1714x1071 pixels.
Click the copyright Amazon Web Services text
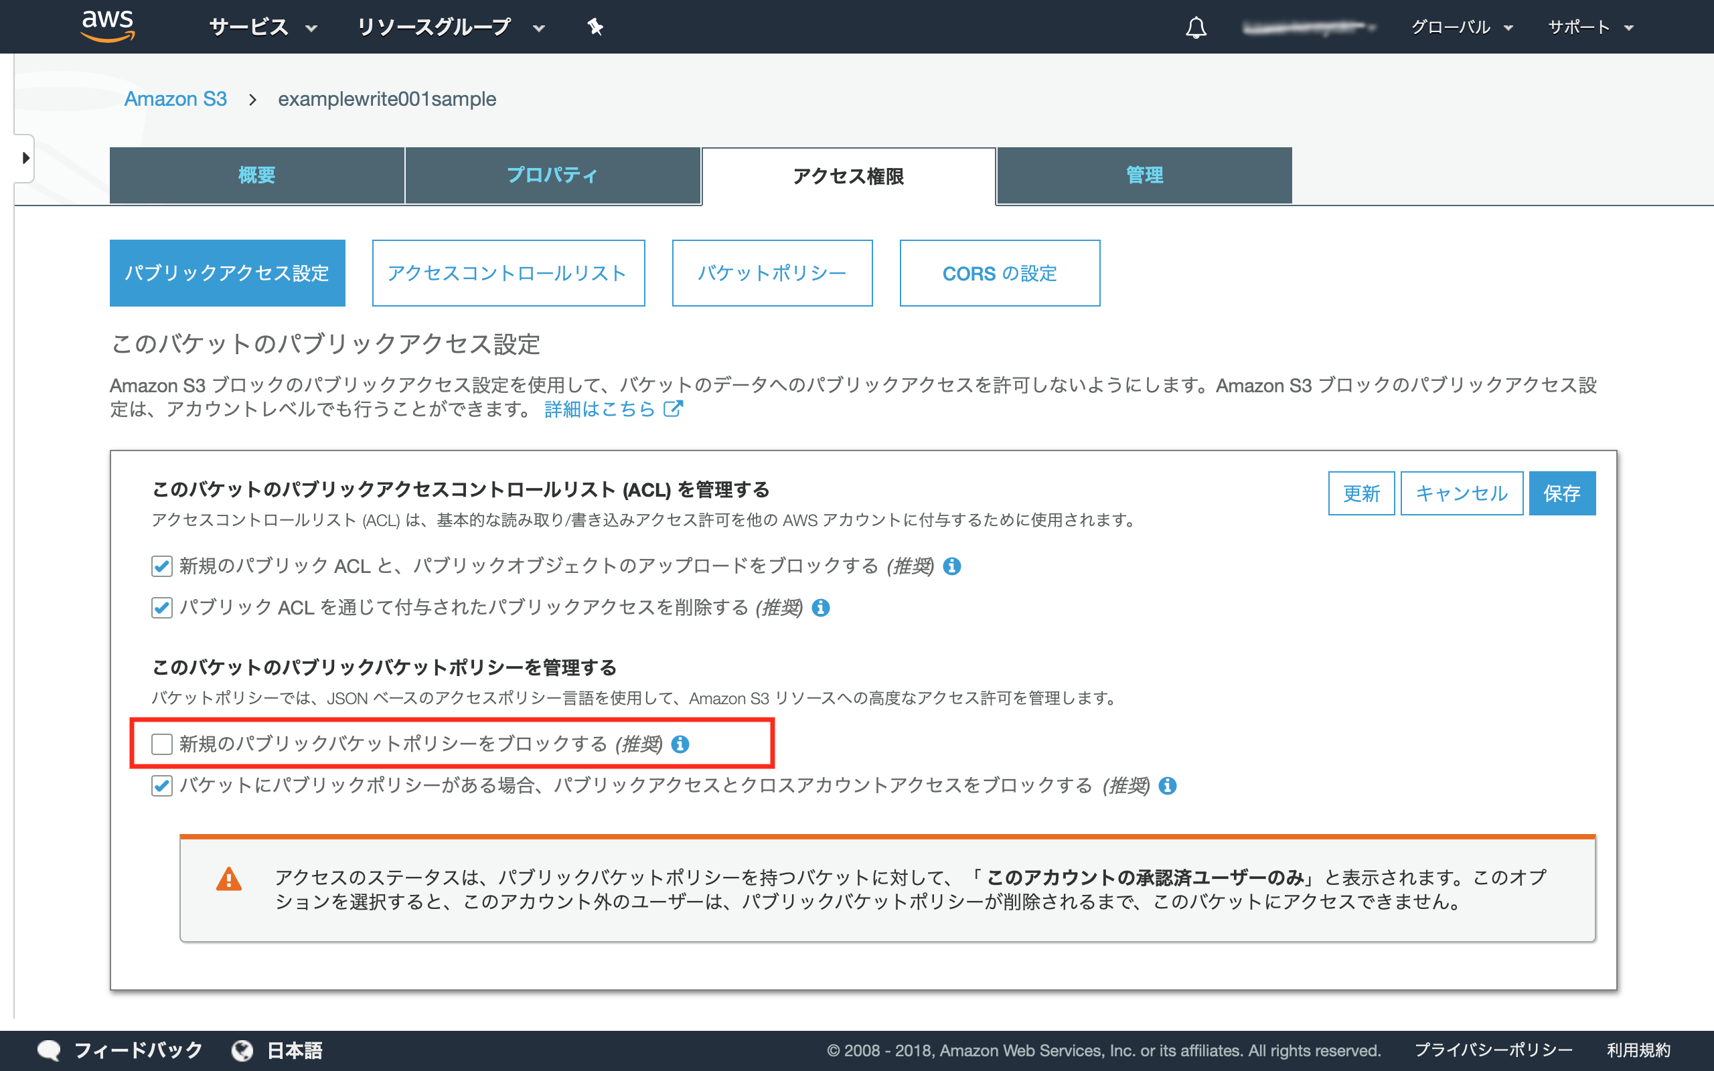(x=1103, y=1050)
